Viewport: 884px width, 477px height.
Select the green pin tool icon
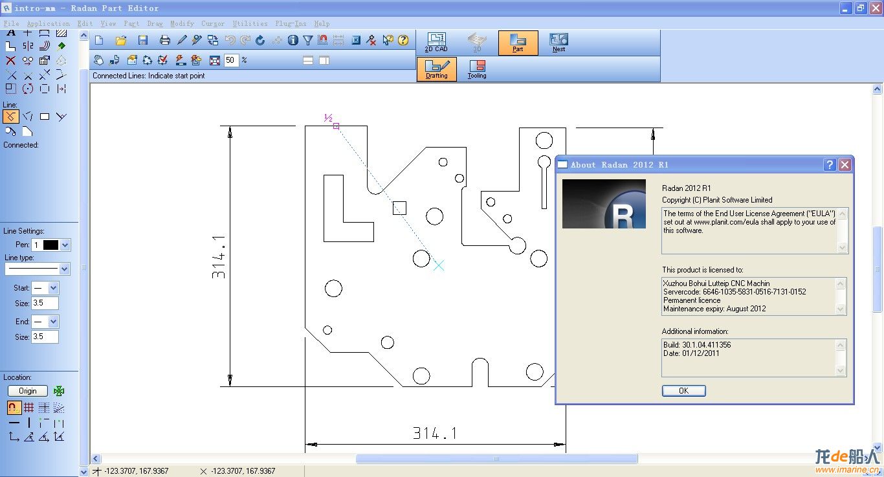[x=61, y=46]
